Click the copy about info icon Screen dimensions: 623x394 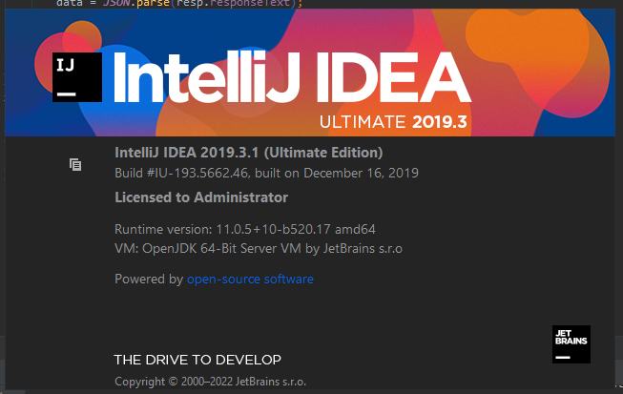coord(75,164)
